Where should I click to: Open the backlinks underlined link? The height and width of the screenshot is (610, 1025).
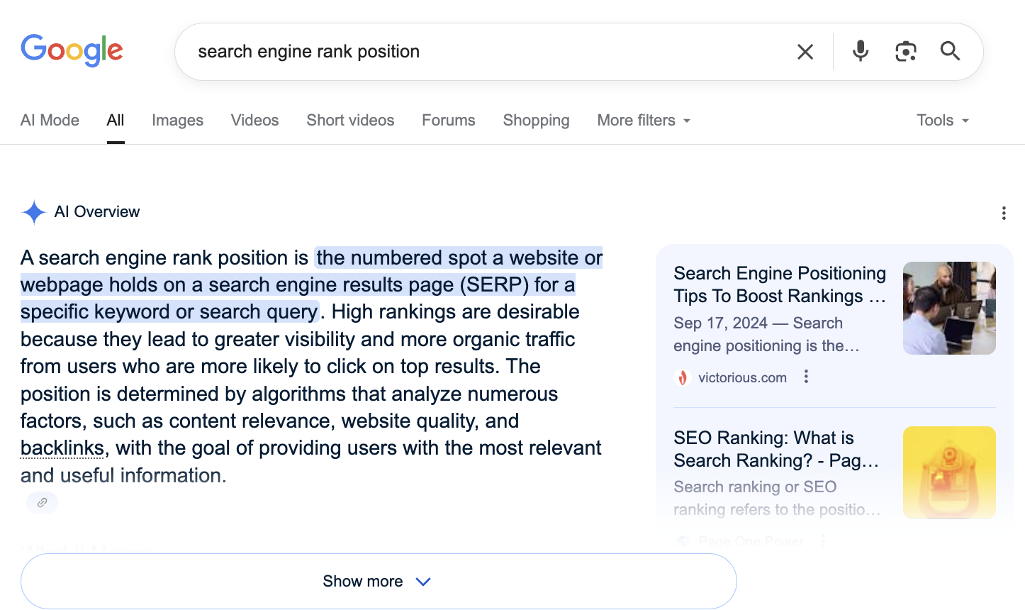click(x=62, y=448)
